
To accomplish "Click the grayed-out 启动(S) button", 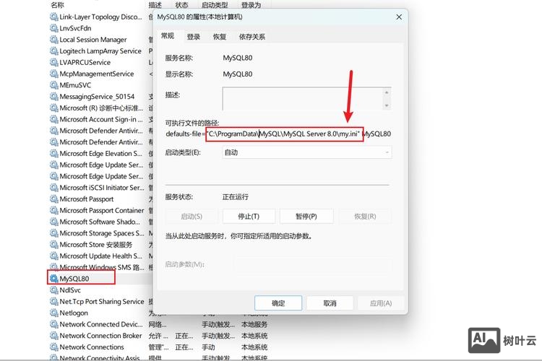I will tap(192, 217).
